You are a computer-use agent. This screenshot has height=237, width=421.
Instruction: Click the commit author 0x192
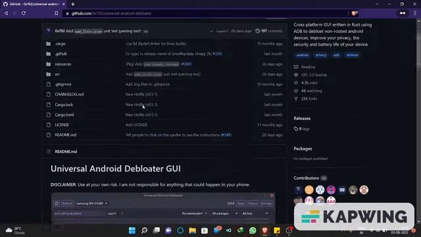(x=60, y=31)
